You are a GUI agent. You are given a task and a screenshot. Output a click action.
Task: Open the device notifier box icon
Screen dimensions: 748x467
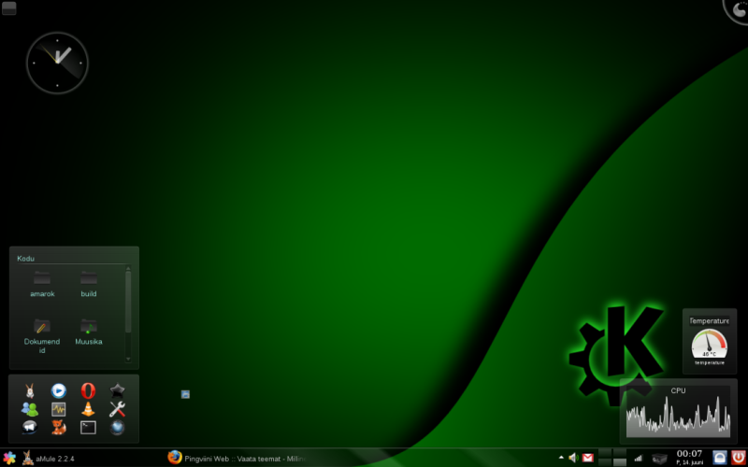pyautogui.click(x=659, y=459)
